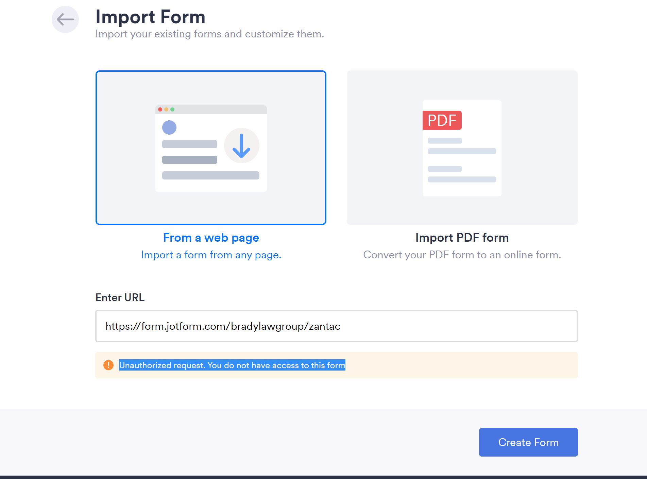Click the orange warning exclamation icon
Screen dimensions: 647x479
click(x=108, y=365)
